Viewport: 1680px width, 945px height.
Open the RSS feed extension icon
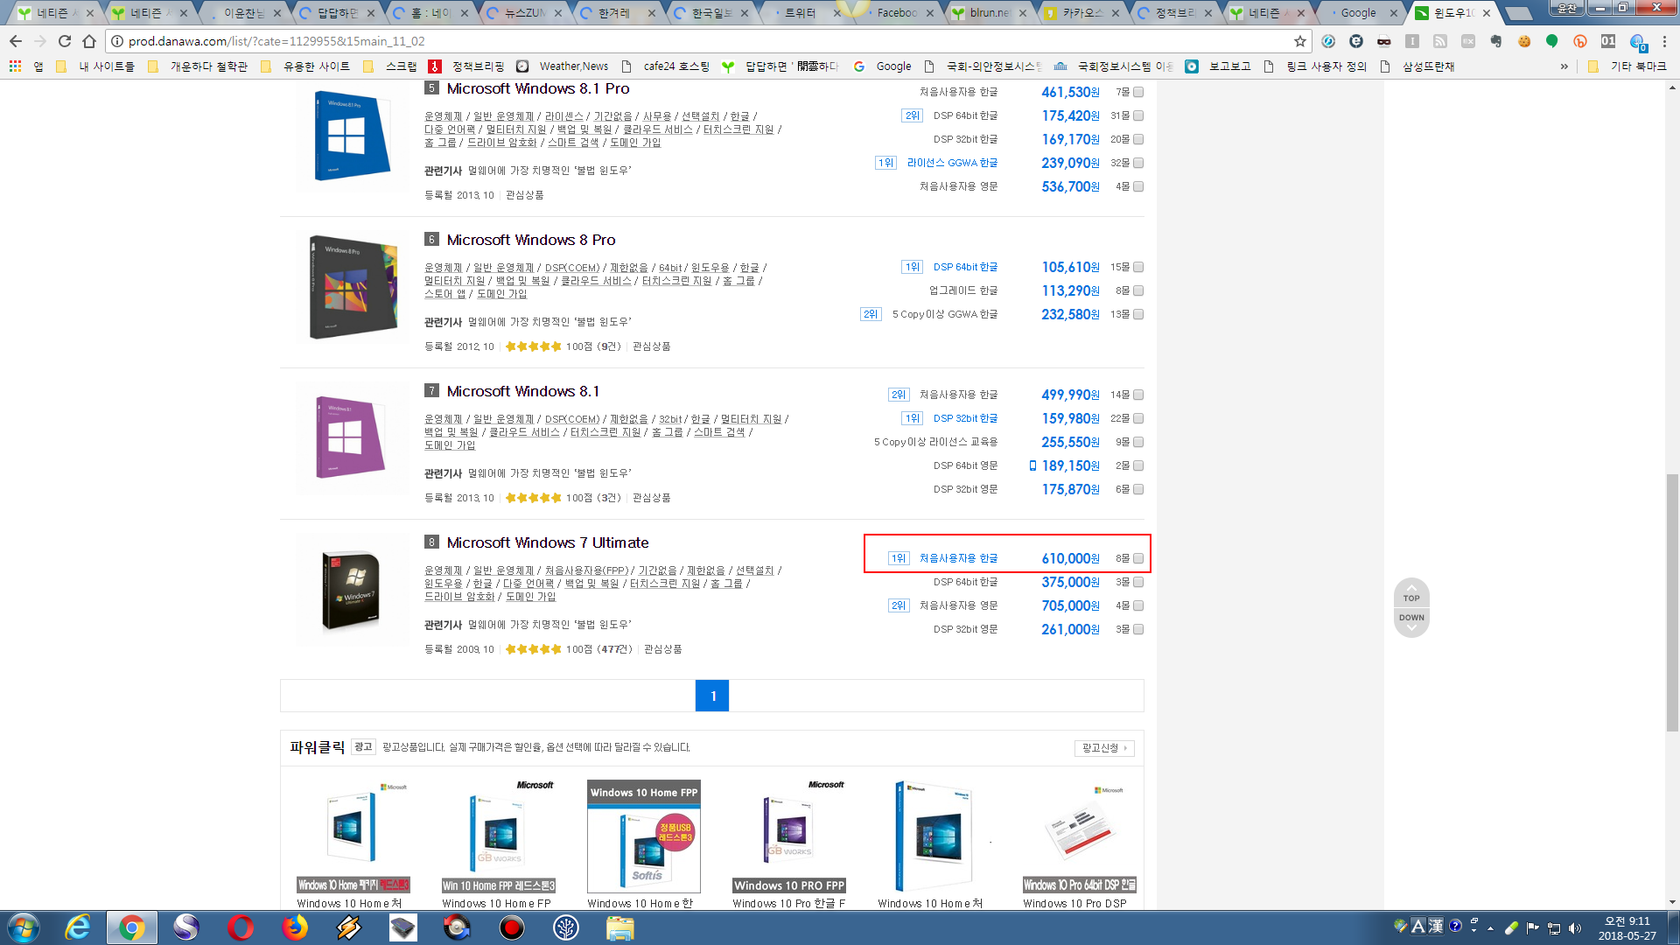tap(1440, 41)
